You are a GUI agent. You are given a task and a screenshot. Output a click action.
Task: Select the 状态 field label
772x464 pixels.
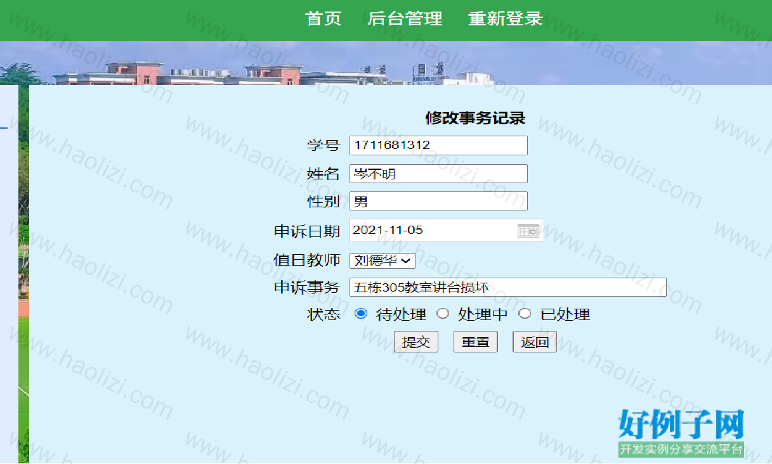click(x=324, y=314)
